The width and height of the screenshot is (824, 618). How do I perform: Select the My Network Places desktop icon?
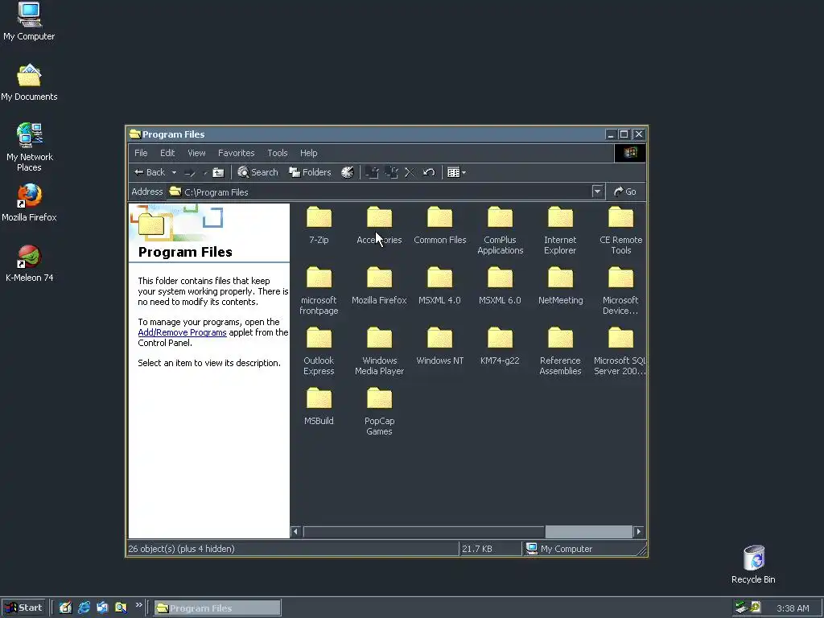coord(30,147)
